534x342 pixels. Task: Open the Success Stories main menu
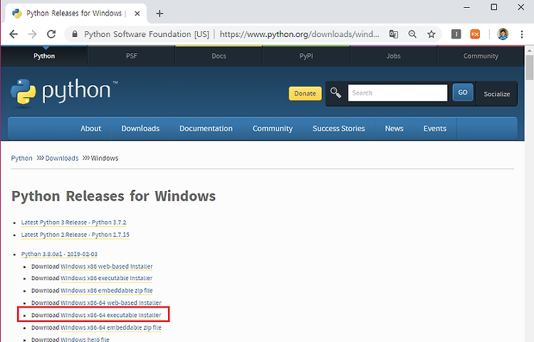339,129
